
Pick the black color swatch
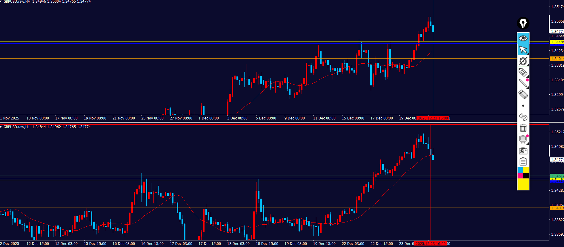coord(526,176)
